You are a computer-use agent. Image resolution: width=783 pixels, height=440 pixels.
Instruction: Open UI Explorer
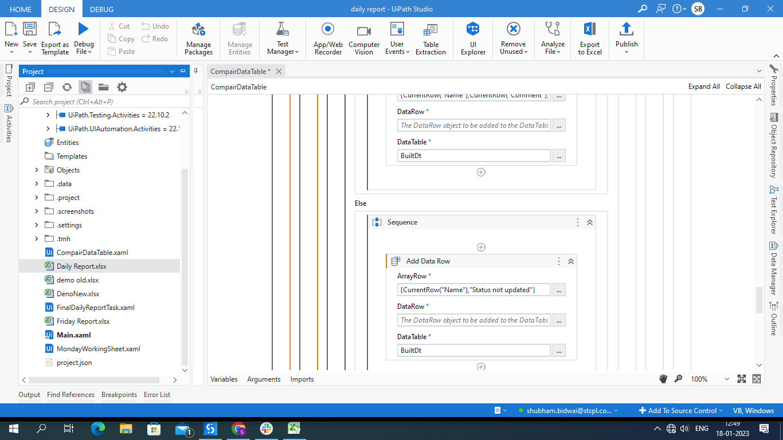[473, 38]
